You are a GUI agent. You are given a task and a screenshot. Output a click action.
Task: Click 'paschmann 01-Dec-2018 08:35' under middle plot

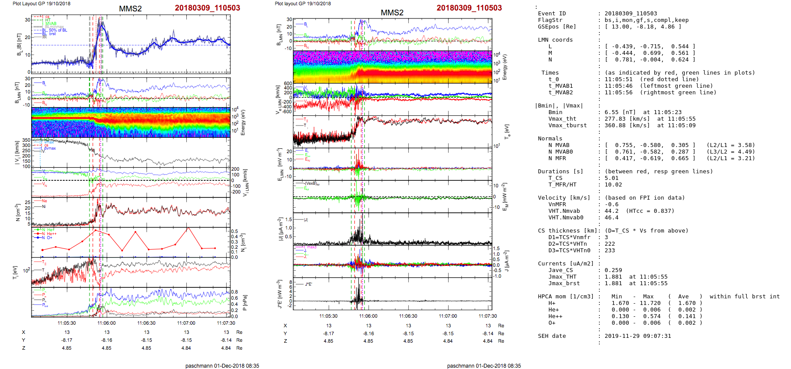click(x=484, y=366)
